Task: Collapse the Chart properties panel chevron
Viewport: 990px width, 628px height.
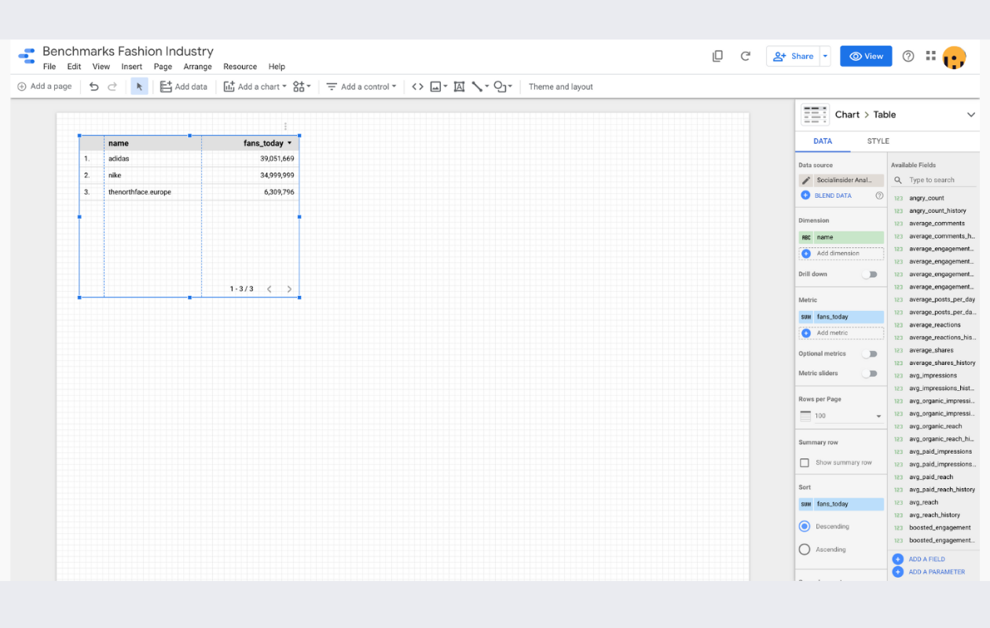Action: pos(971,115)
